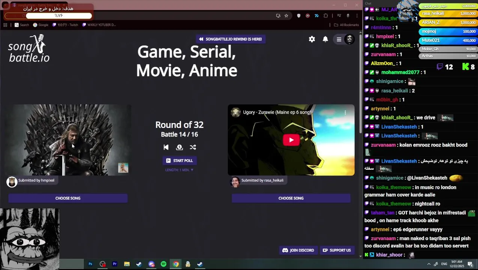
Task: Click SONGBATTLE.IO REWIND IS HERE banner
Action: point(230,39)
